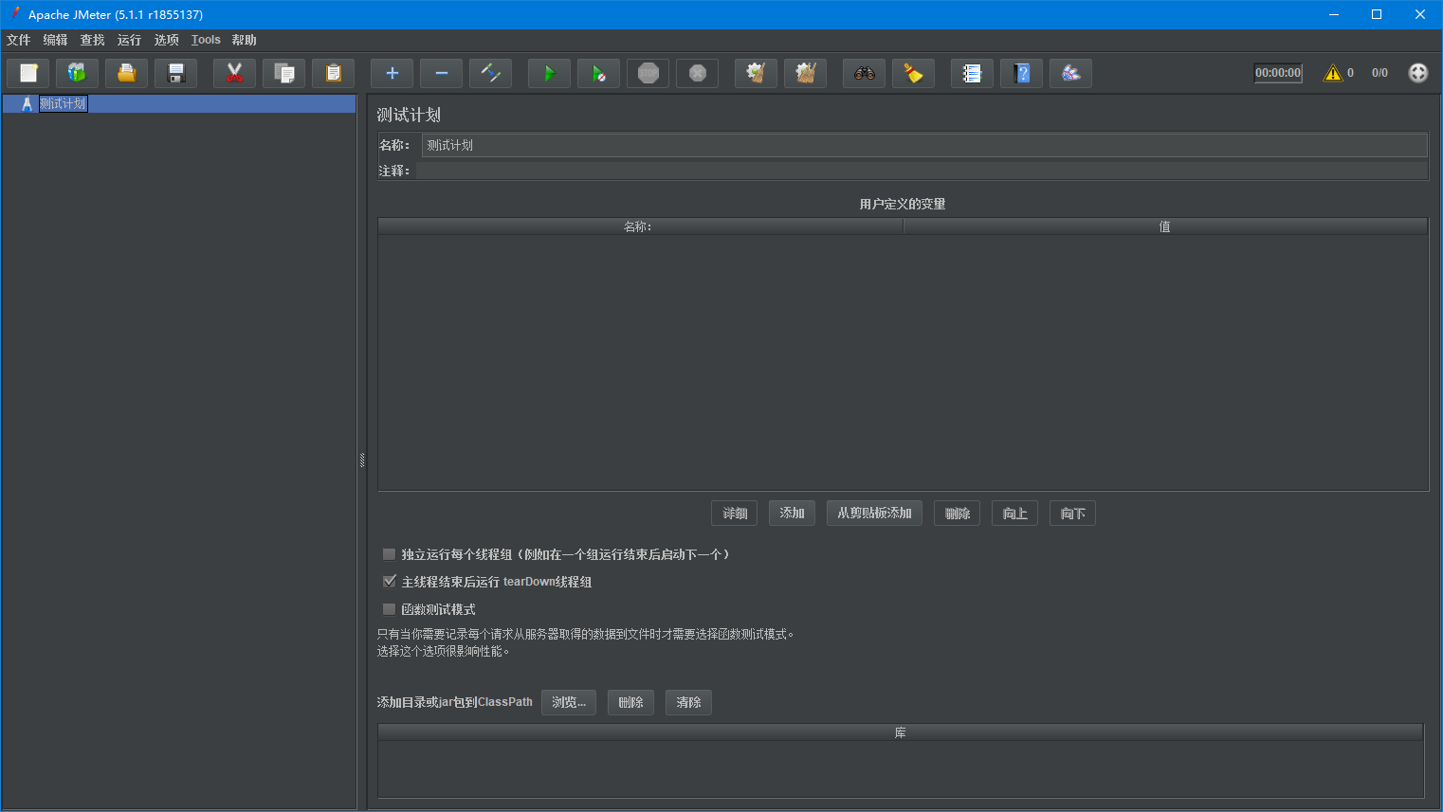Click the 用户定义的变量 heading
The width and height of the screenshot is (1443, 812).
point(903,204)
